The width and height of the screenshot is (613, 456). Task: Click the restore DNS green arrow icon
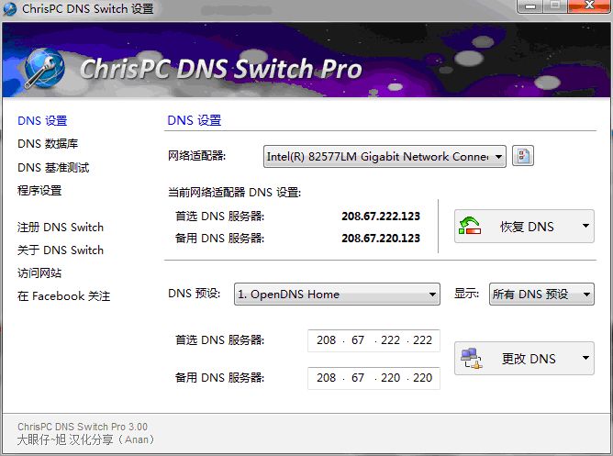click(469, 226)
